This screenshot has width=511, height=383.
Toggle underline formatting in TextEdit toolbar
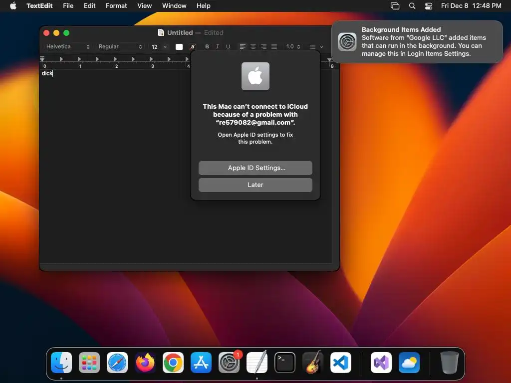[x=228, y=46]
